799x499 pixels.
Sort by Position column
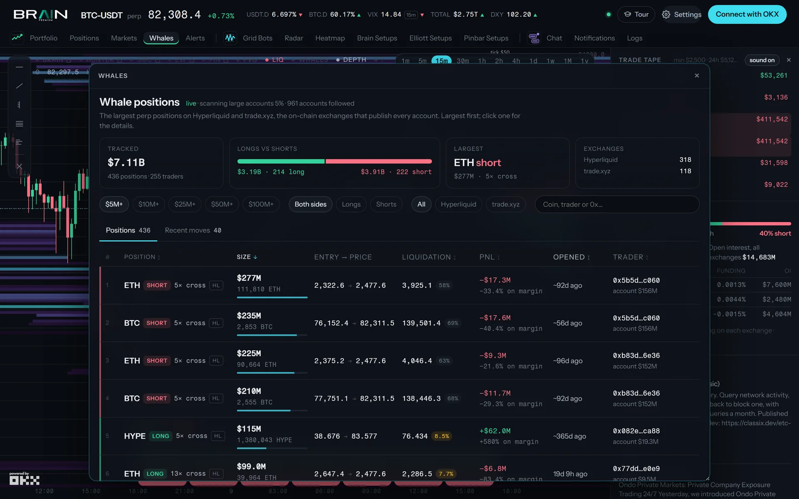point(142,257)
